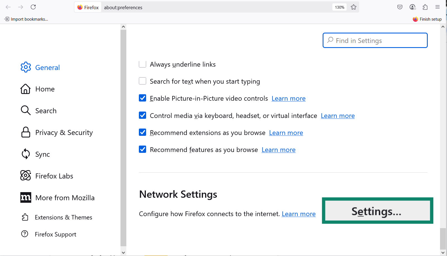
Task: Open Privacy & Security via the lock icon
Action: (25, 132)
